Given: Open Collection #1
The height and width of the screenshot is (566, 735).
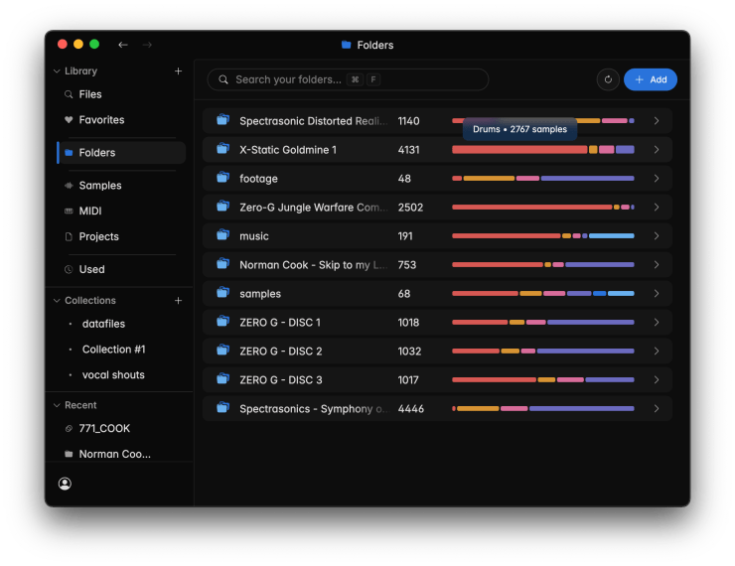Looking at the screenshot, I should point(113,350).
